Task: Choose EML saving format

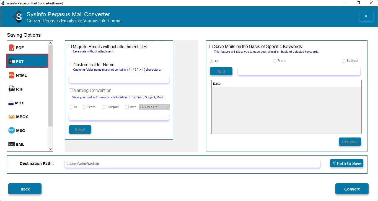Action: click(x=28, y=144)
